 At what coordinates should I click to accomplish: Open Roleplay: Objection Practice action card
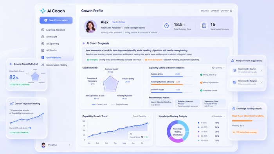pyautogui.click(x=188, y=104)
